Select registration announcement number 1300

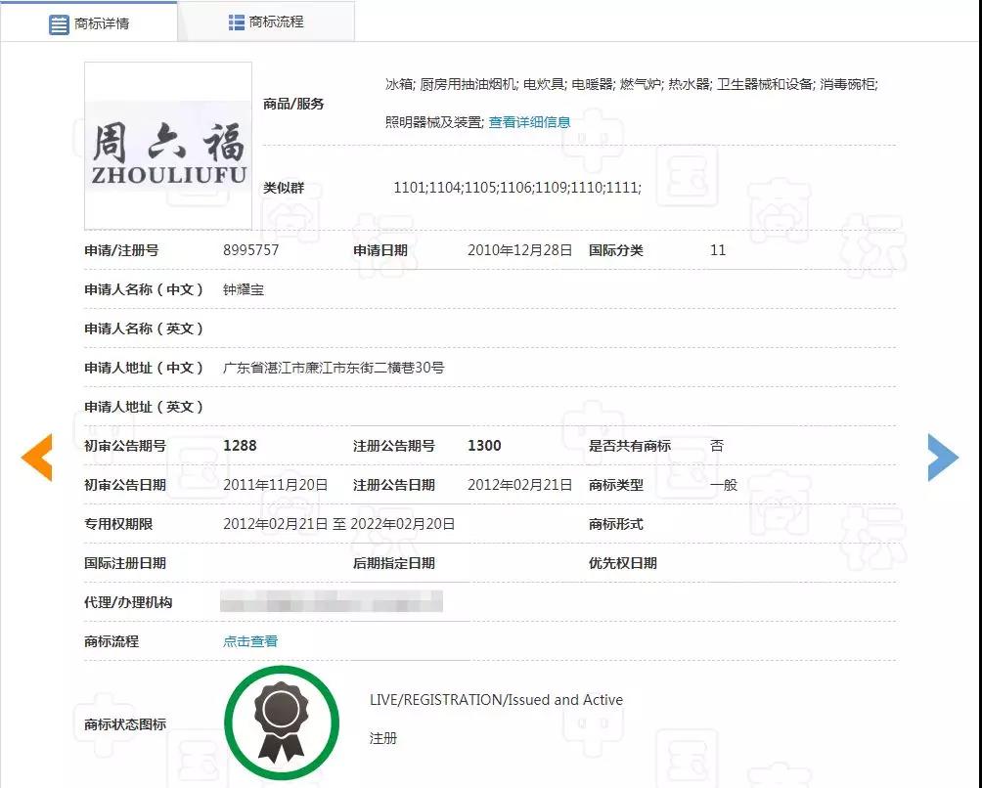484,446
